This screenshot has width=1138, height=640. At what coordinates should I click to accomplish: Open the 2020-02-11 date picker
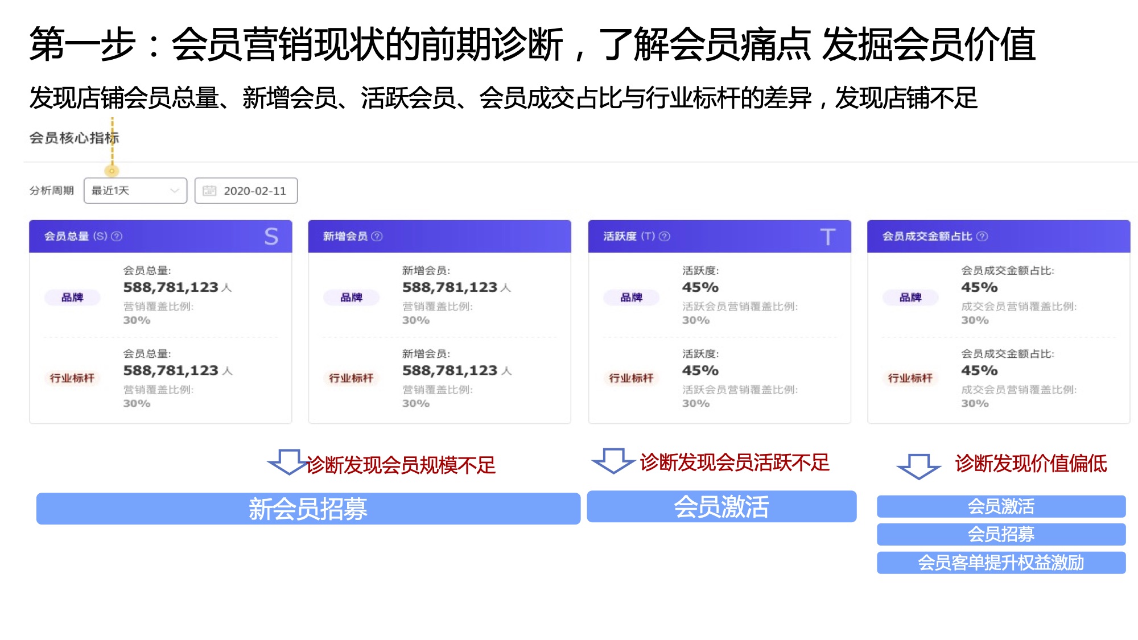click(254, 191)
